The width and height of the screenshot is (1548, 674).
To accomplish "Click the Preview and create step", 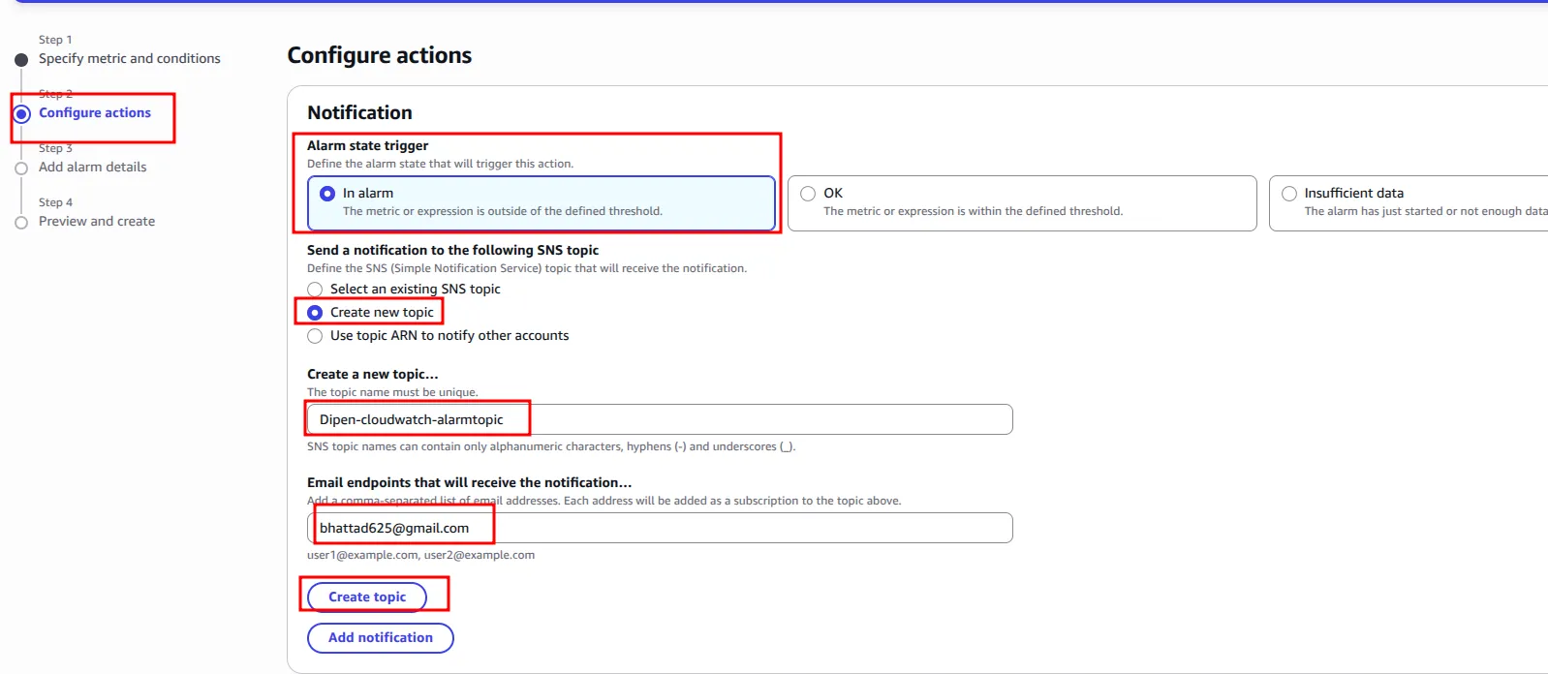I will (97, 221).
